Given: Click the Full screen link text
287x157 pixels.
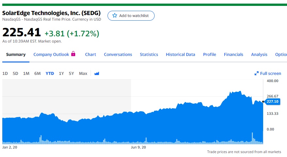Looking at the screenshot, I should (271, 74).
